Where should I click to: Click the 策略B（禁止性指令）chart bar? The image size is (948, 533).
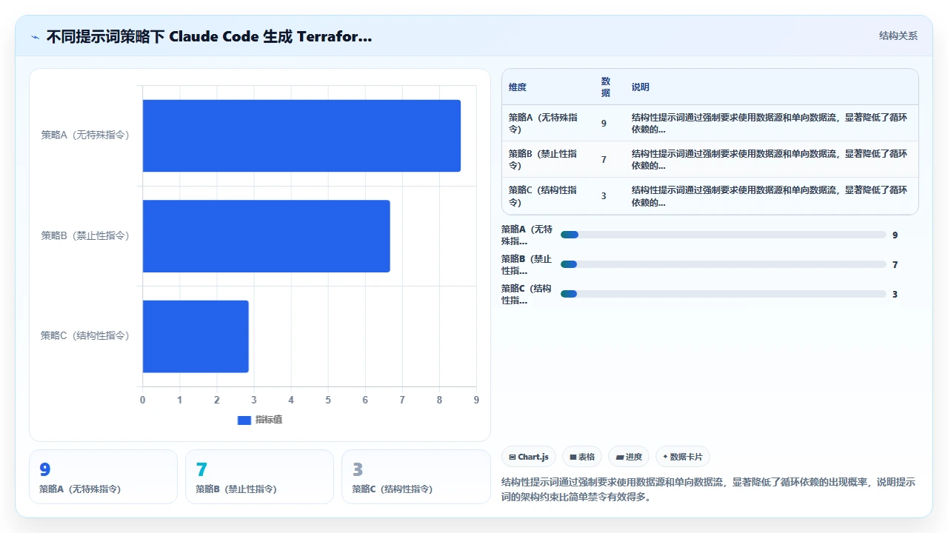pos(267,236)
